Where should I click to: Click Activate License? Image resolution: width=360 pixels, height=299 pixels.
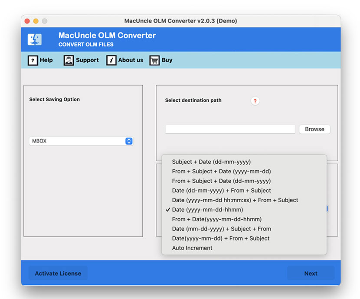coord(58,273)
